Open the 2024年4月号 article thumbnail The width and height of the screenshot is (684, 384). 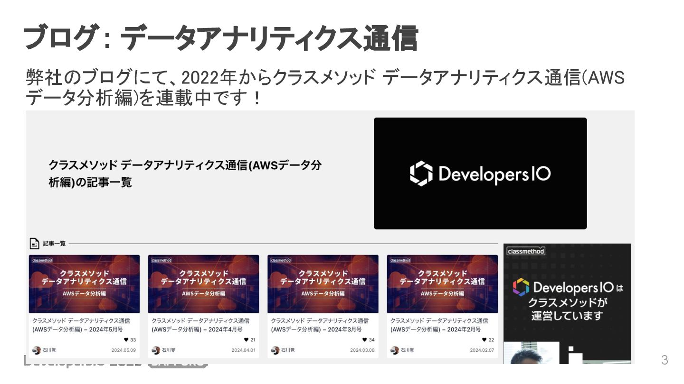203,284
